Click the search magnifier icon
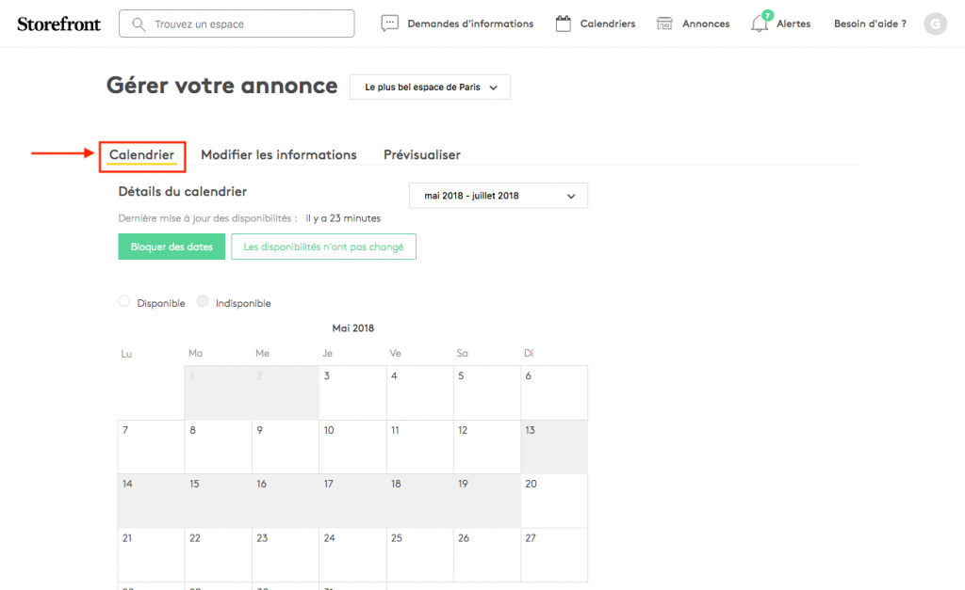Image resolution: width=965 pixels, height=590 pixels. [139, 24]
